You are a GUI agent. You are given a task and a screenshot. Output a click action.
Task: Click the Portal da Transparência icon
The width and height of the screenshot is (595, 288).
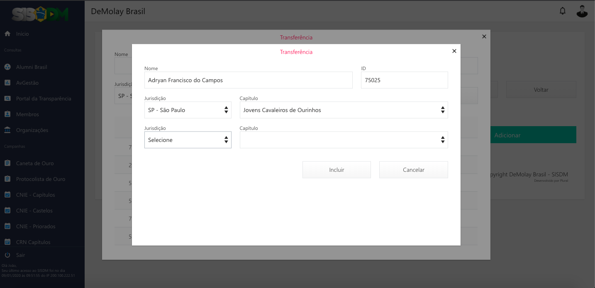(x=7, y=98)
